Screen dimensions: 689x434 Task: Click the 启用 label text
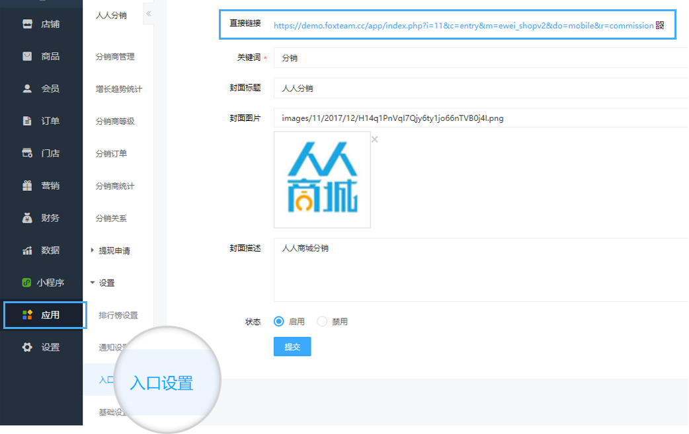coord(297,322)
